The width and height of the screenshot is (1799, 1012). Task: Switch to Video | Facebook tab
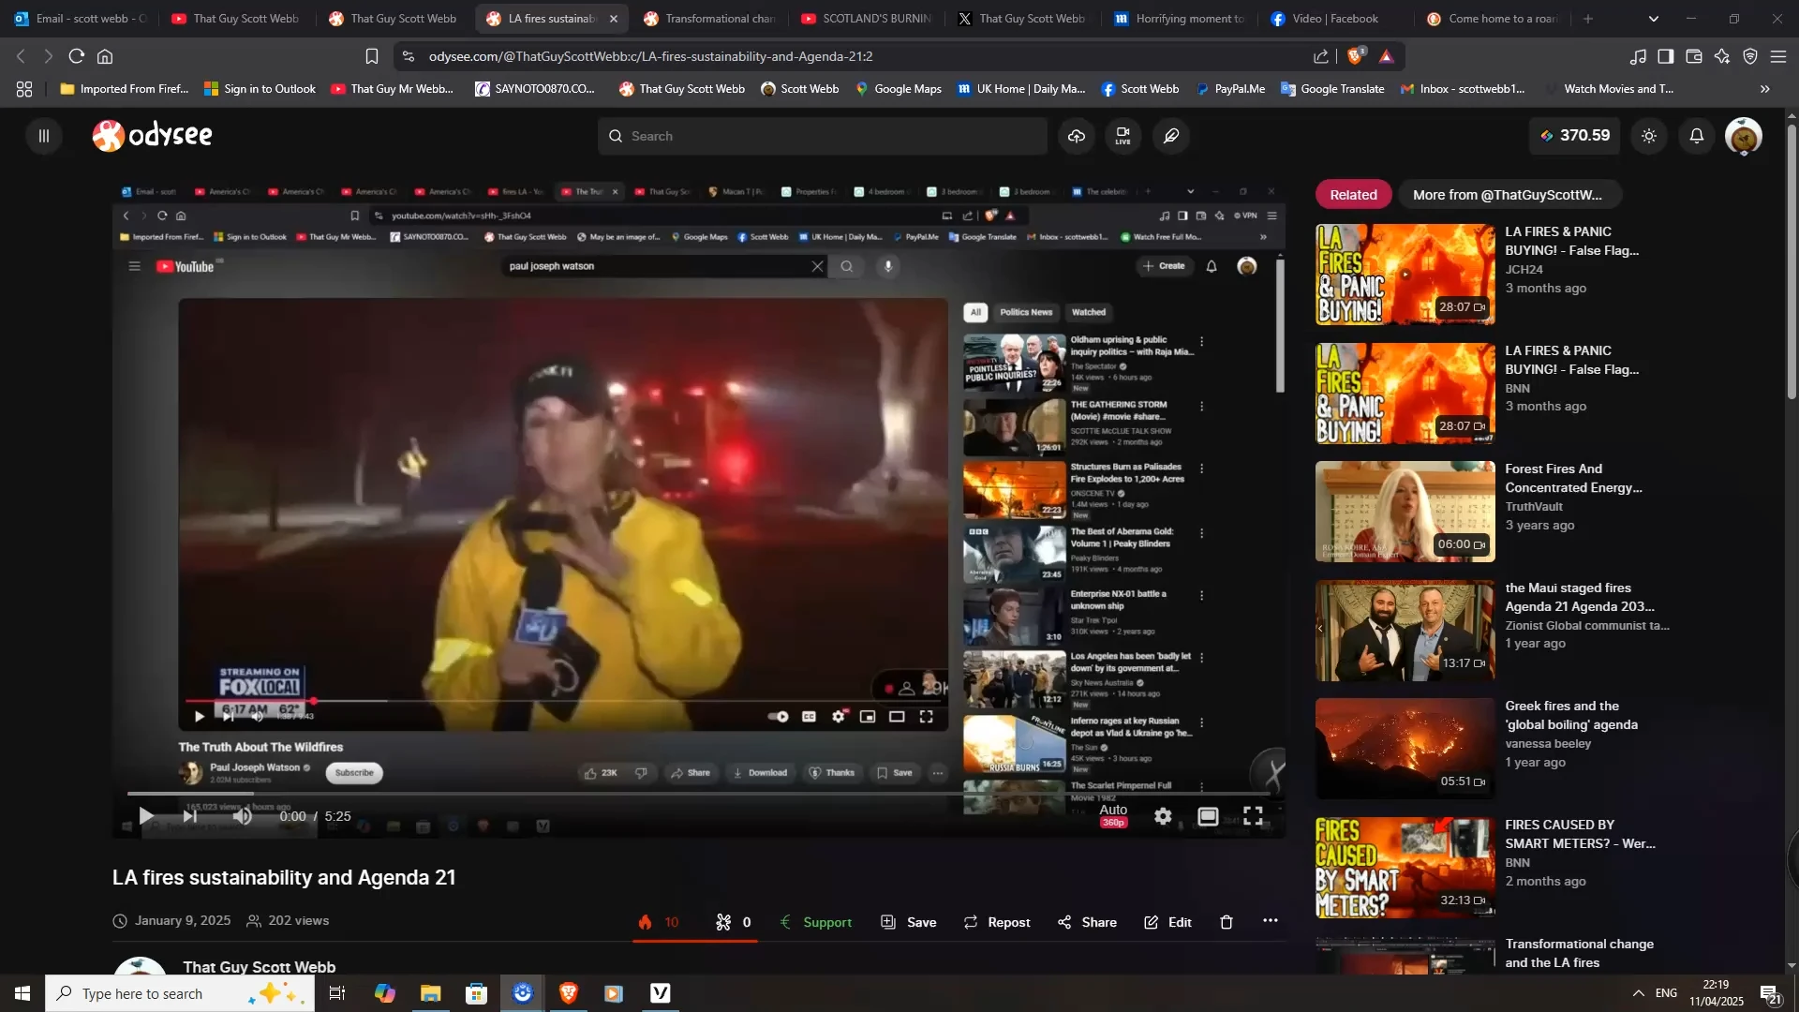1335,18
